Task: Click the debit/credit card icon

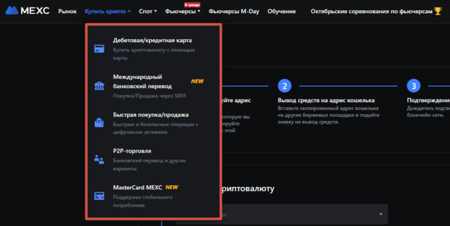Action: (x=99, y=49)
